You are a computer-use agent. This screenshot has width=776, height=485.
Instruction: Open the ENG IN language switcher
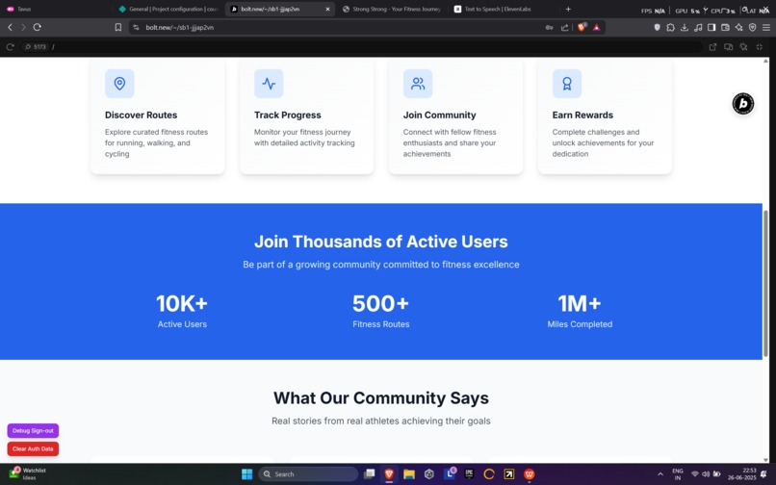point(678,474)
